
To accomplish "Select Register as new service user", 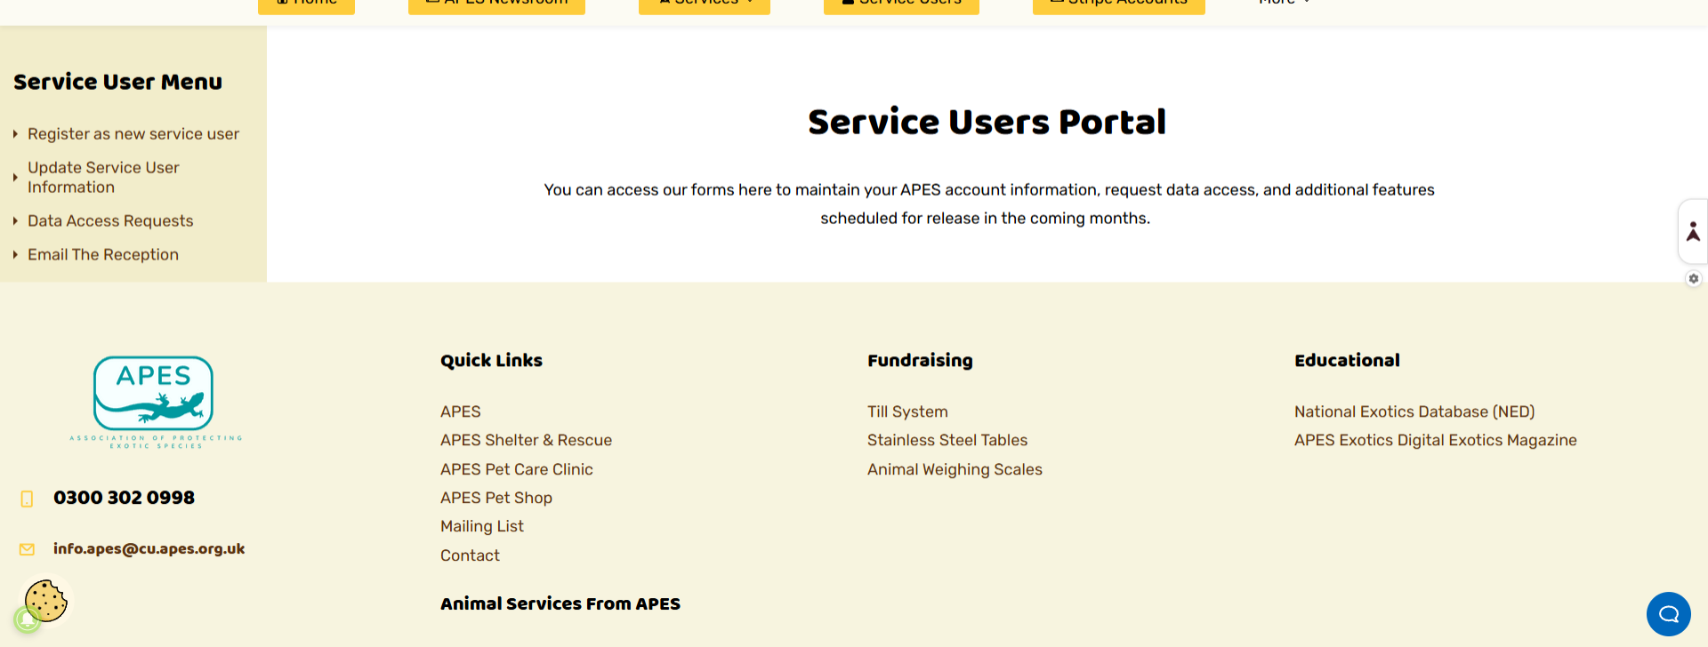I will pyautogui.click(x=133, y=134).
